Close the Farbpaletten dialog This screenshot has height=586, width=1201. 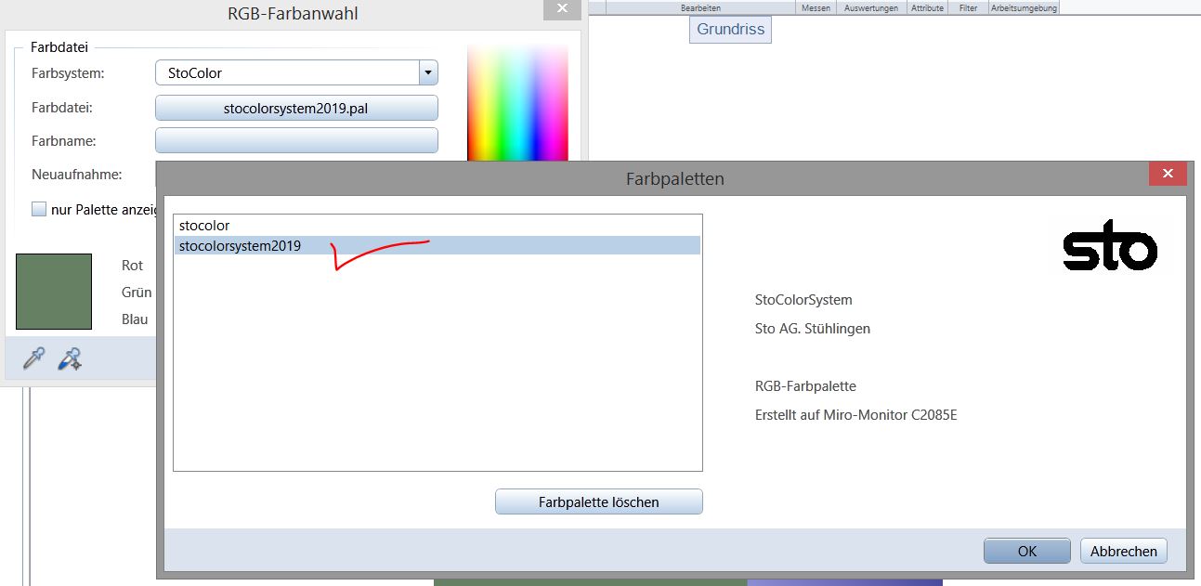coord(1167,174)
